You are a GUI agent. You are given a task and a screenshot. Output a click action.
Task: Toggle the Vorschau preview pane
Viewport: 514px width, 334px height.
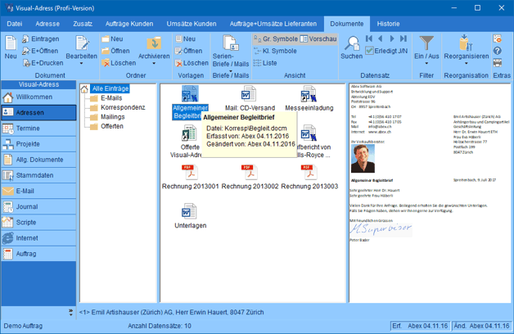tap(318, 39)
